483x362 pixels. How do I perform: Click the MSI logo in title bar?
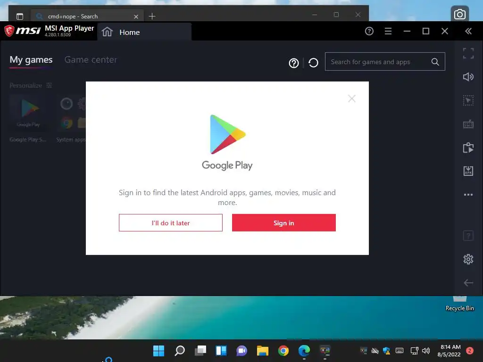click(22, 31)
